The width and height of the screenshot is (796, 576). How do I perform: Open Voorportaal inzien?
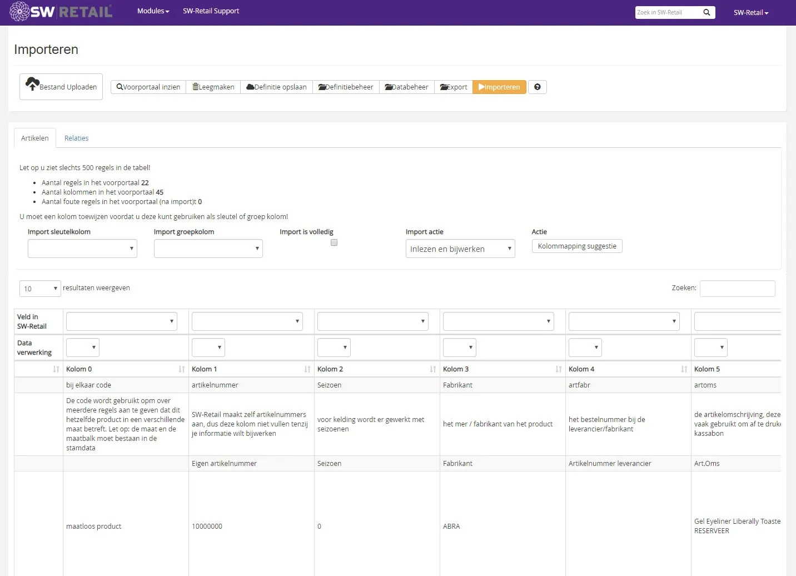pyautogui.click(x=148, y=87)
